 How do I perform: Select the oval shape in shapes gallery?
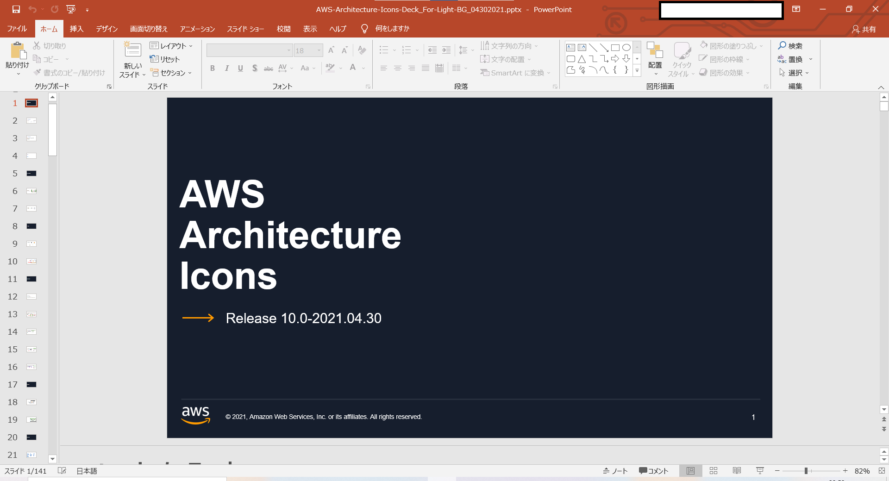click(x=626, y=48)
